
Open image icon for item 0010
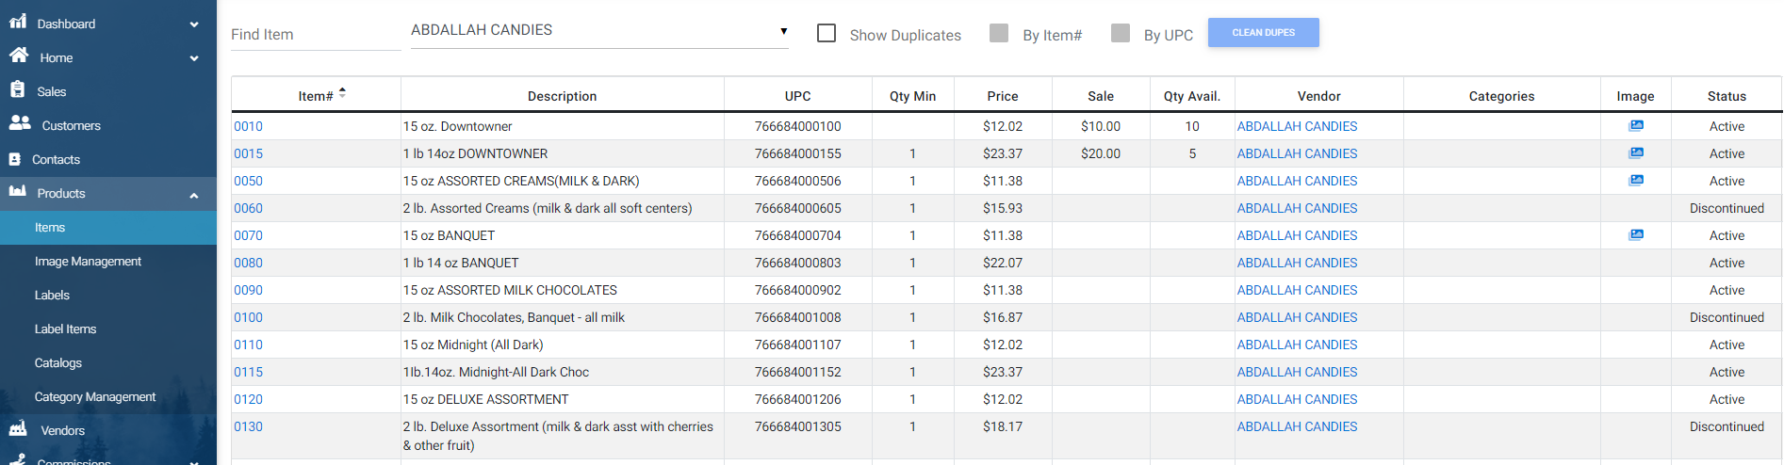[x=1636, y=125]
